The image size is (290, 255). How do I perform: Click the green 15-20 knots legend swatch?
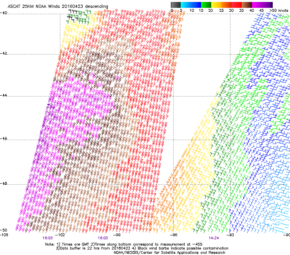[206, 5]
